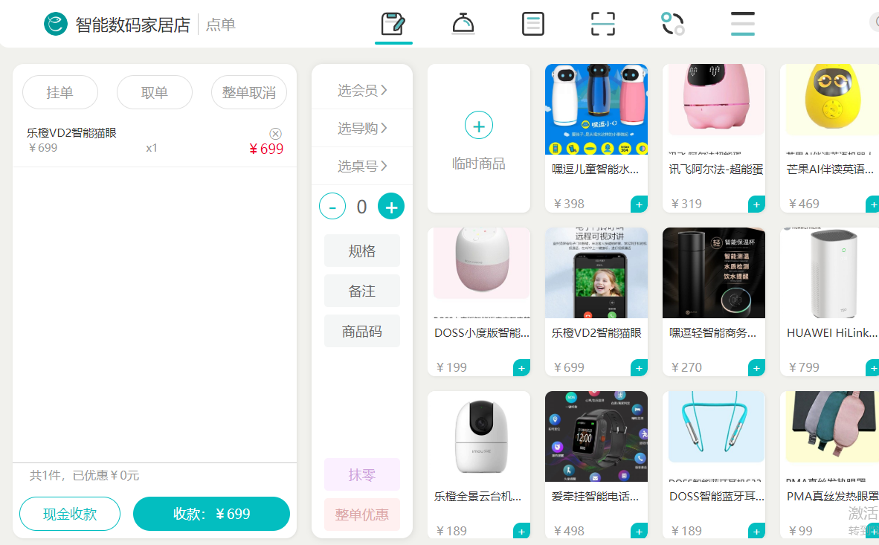
Task: Click 整单取消 to cancel the order
Action: pos(249,92)
